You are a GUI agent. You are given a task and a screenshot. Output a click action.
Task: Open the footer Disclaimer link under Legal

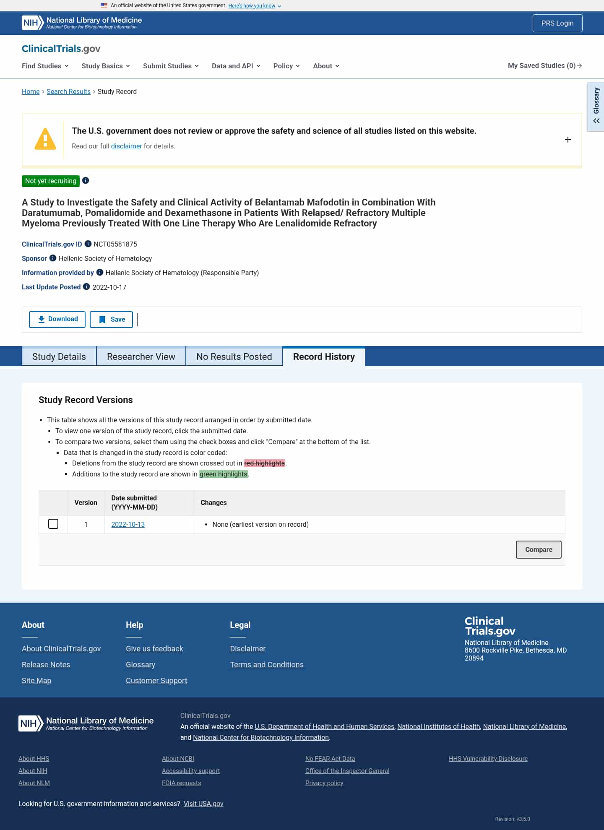[x=247, y=648]
